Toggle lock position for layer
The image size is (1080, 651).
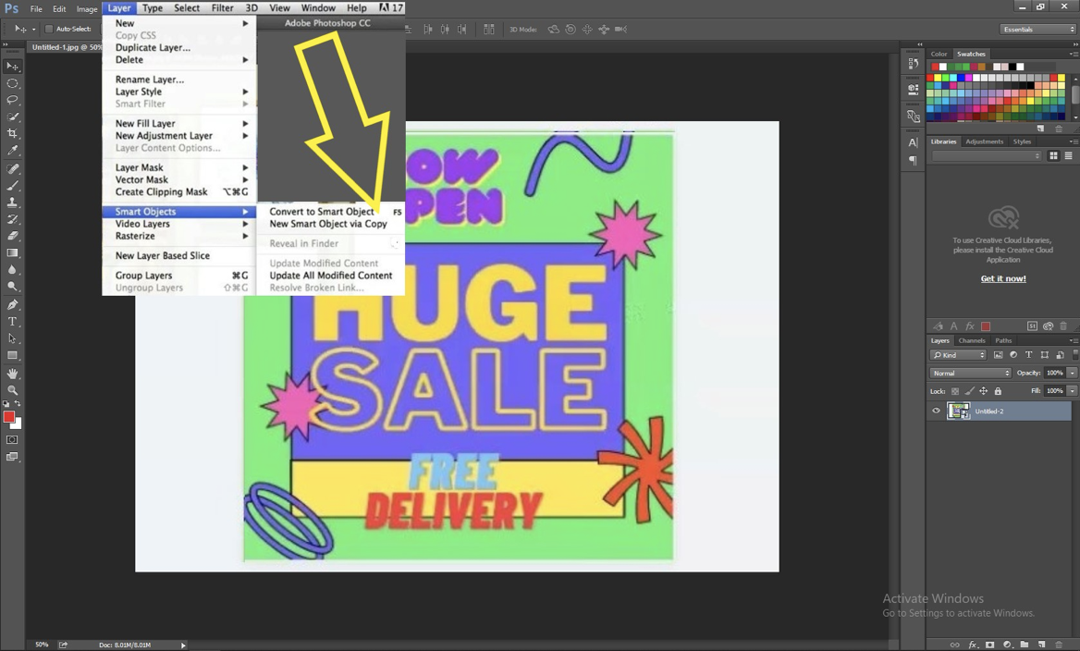click(984, 391)
